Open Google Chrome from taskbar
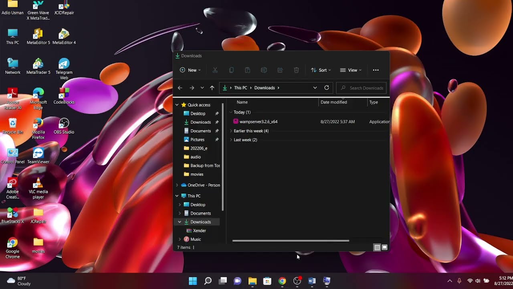Image resolution: width=513 pixels, height=289 pixels. click(282, 281)
